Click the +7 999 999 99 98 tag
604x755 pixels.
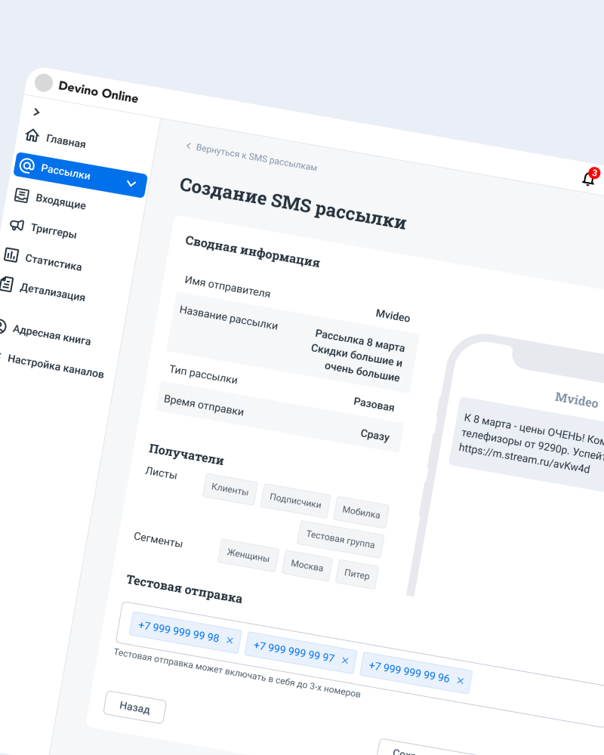186,633
